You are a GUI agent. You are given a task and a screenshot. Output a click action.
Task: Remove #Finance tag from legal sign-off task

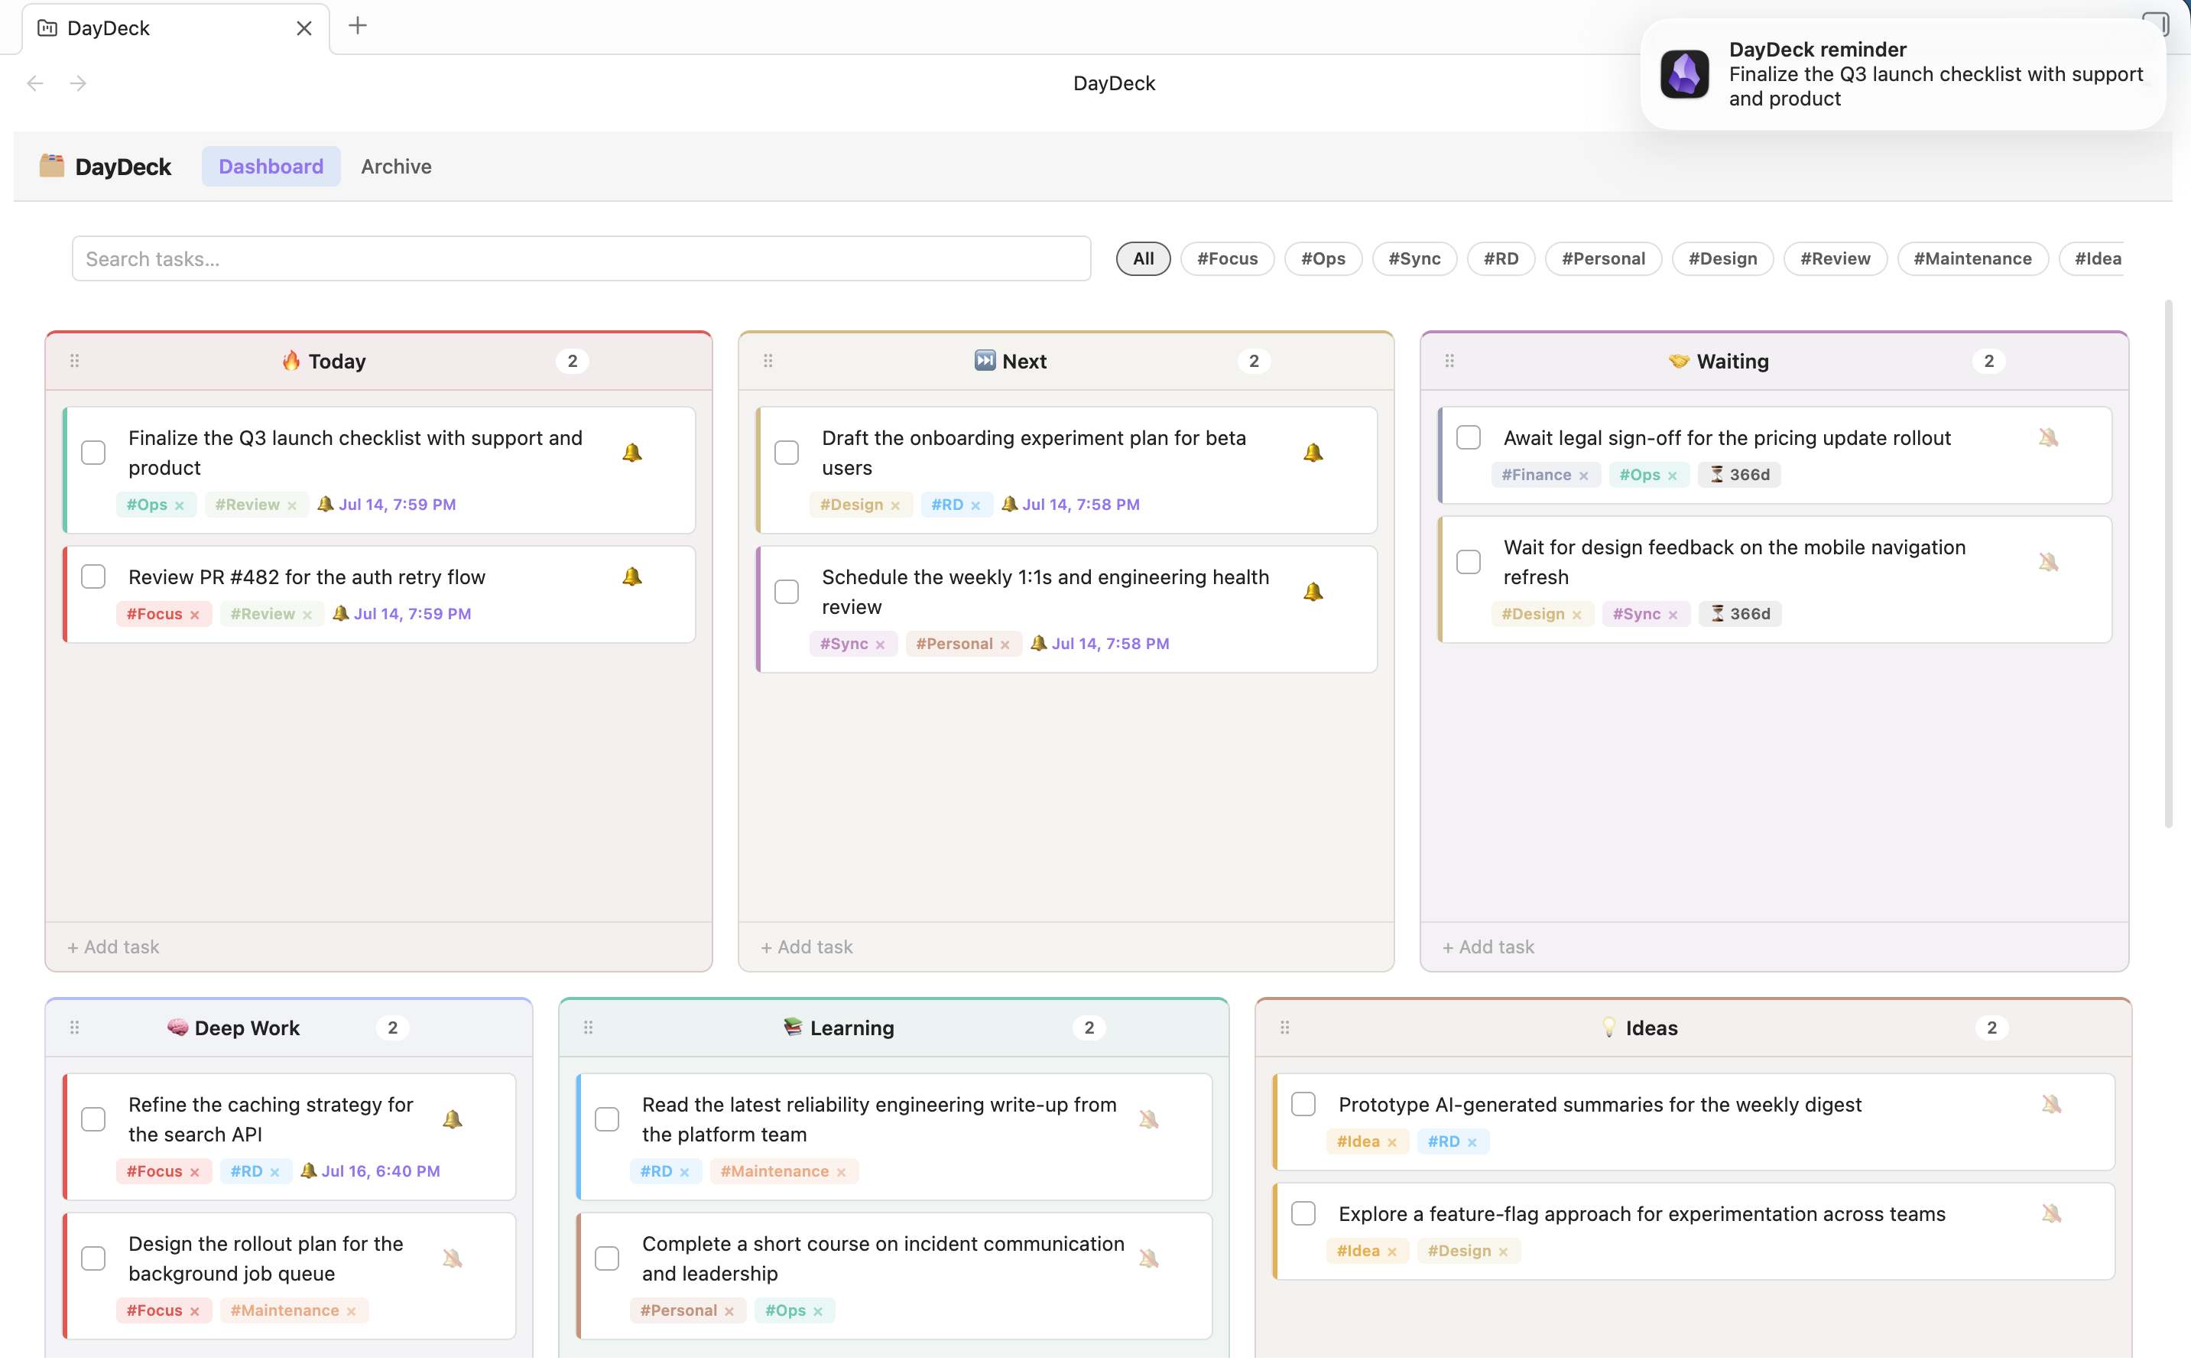1583,476
